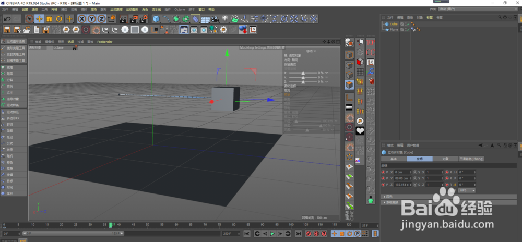Open the spline pen tool
The image size is (522, 242).
coord(166,19)
